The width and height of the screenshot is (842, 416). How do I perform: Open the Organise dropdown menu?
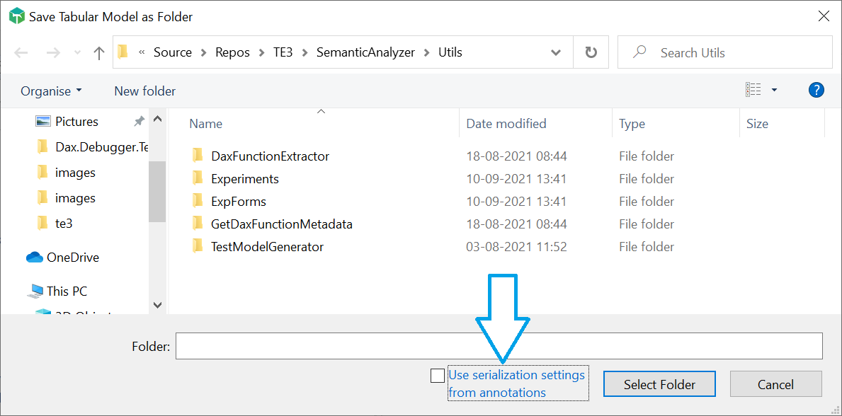[x=50, y=91]
